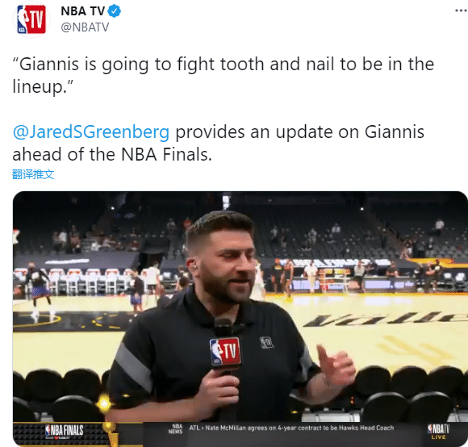Click "provides an update on Giannis" text
468x447 pixels.
point(299,132)
